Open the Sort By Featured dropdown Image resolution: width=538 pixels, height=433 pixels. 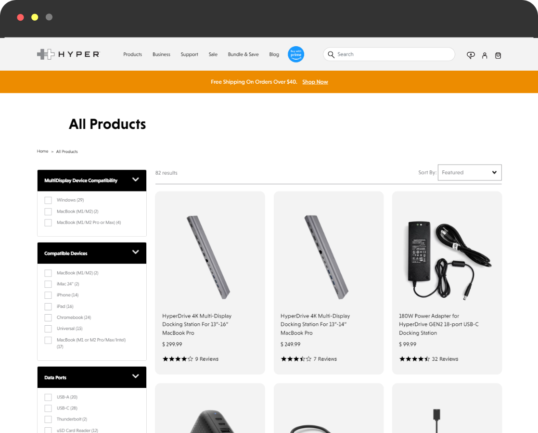click(x=469, y=173)
